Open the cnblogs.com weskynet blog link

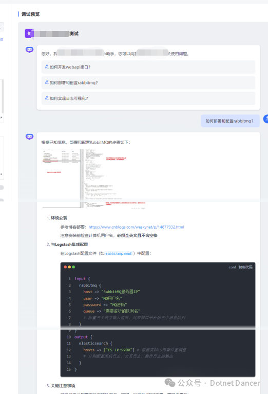click(x=136, y=227)
